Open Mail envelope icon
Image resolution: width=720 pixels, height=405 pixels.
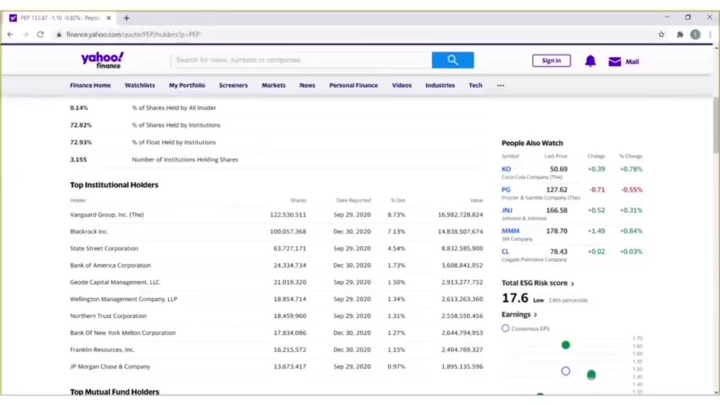click(x=615, y=61)
